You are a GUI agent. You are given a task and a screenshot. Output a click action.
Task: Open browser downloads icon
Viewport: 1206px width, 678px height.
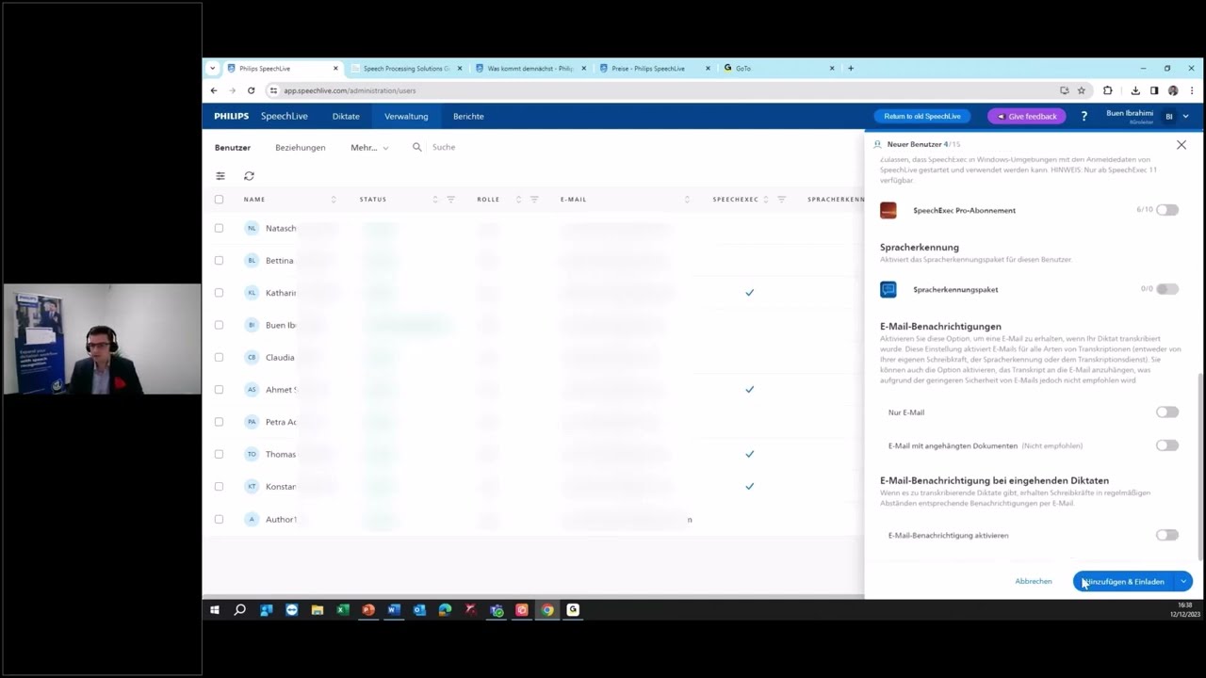tap(1135, 90)
